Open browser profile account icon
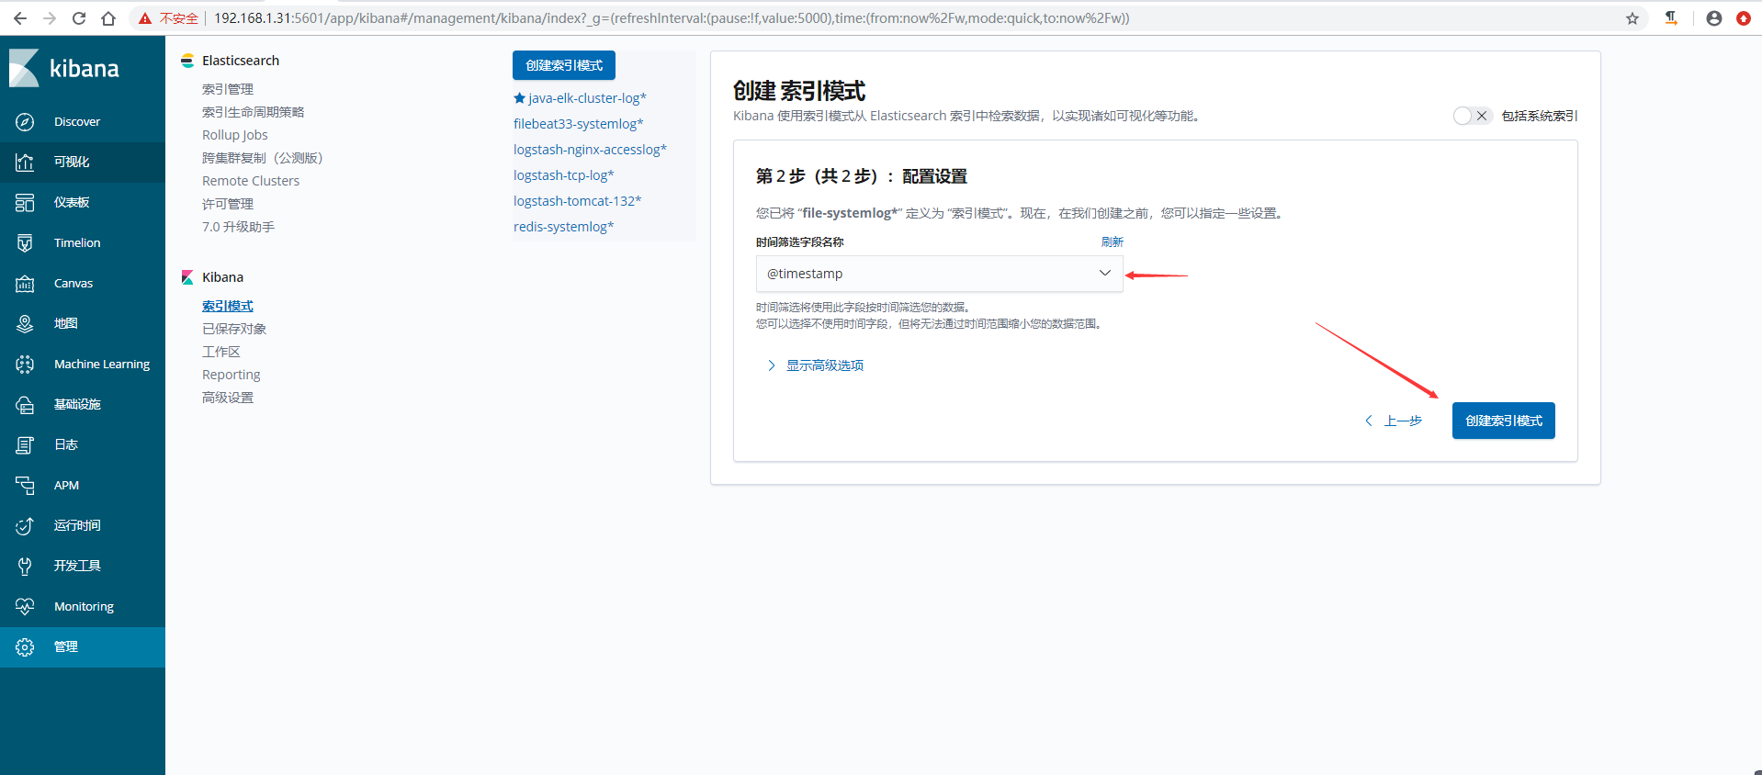 coord(1714,18)
